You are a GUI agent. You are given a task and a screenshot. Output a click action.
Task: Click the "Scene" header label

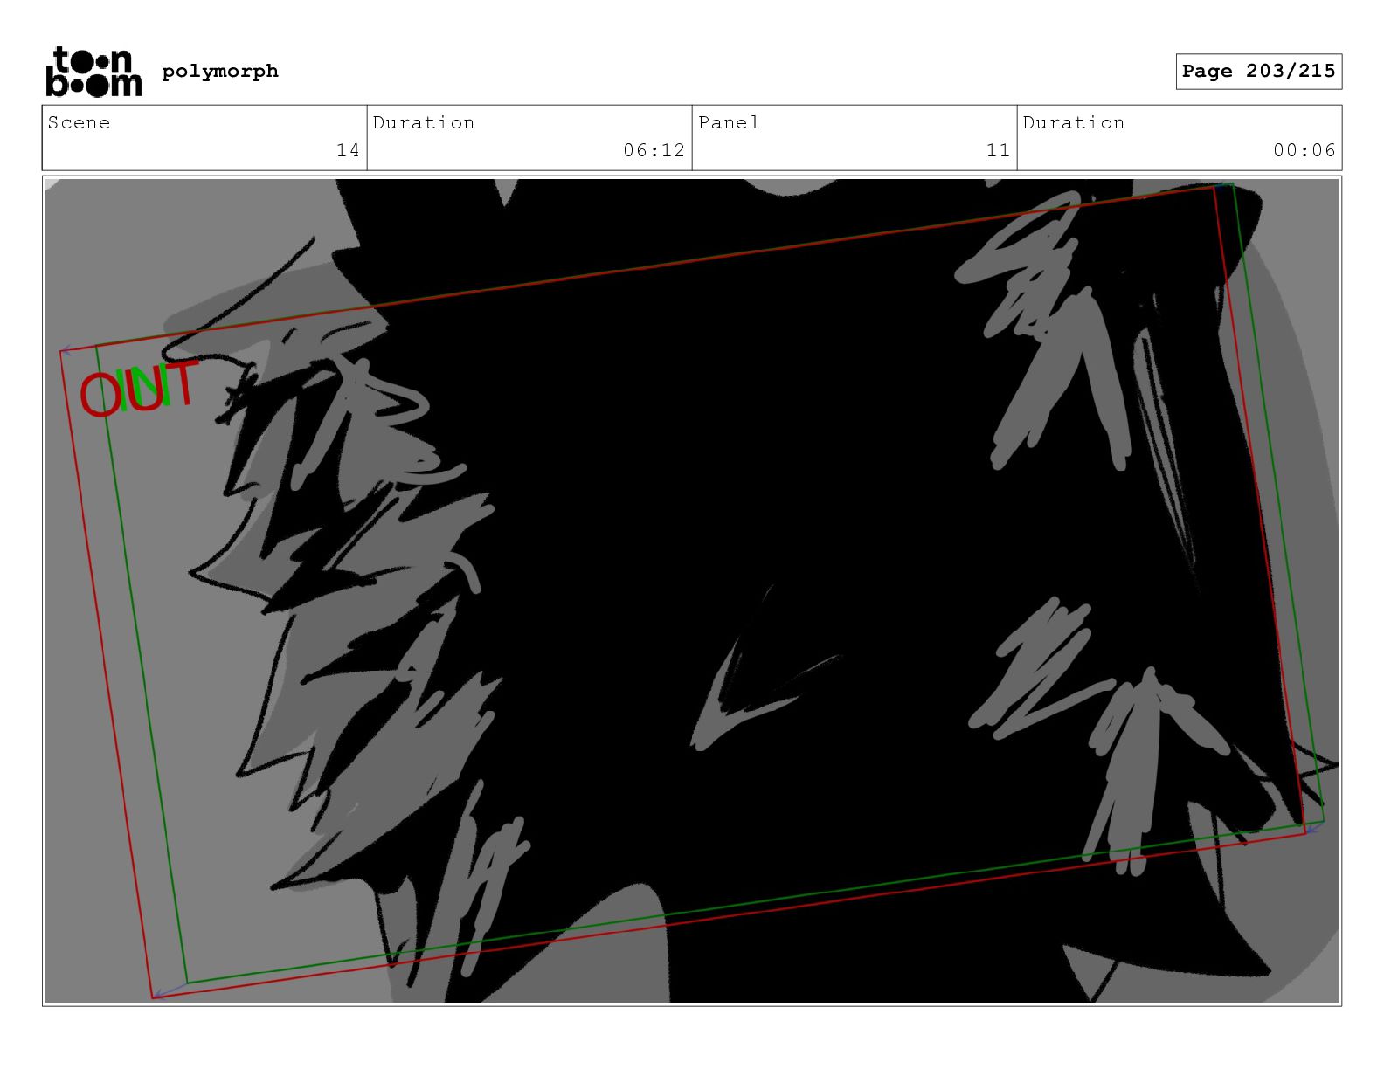pyautogui.click(x=80, y=122)
